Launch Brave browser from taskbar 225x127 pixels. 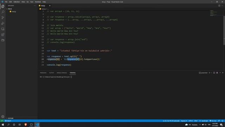click(26, 125)
